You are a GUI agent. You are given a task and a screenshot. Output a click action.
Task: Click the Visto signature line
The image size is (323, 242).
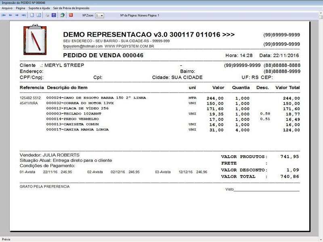point(262,190)
